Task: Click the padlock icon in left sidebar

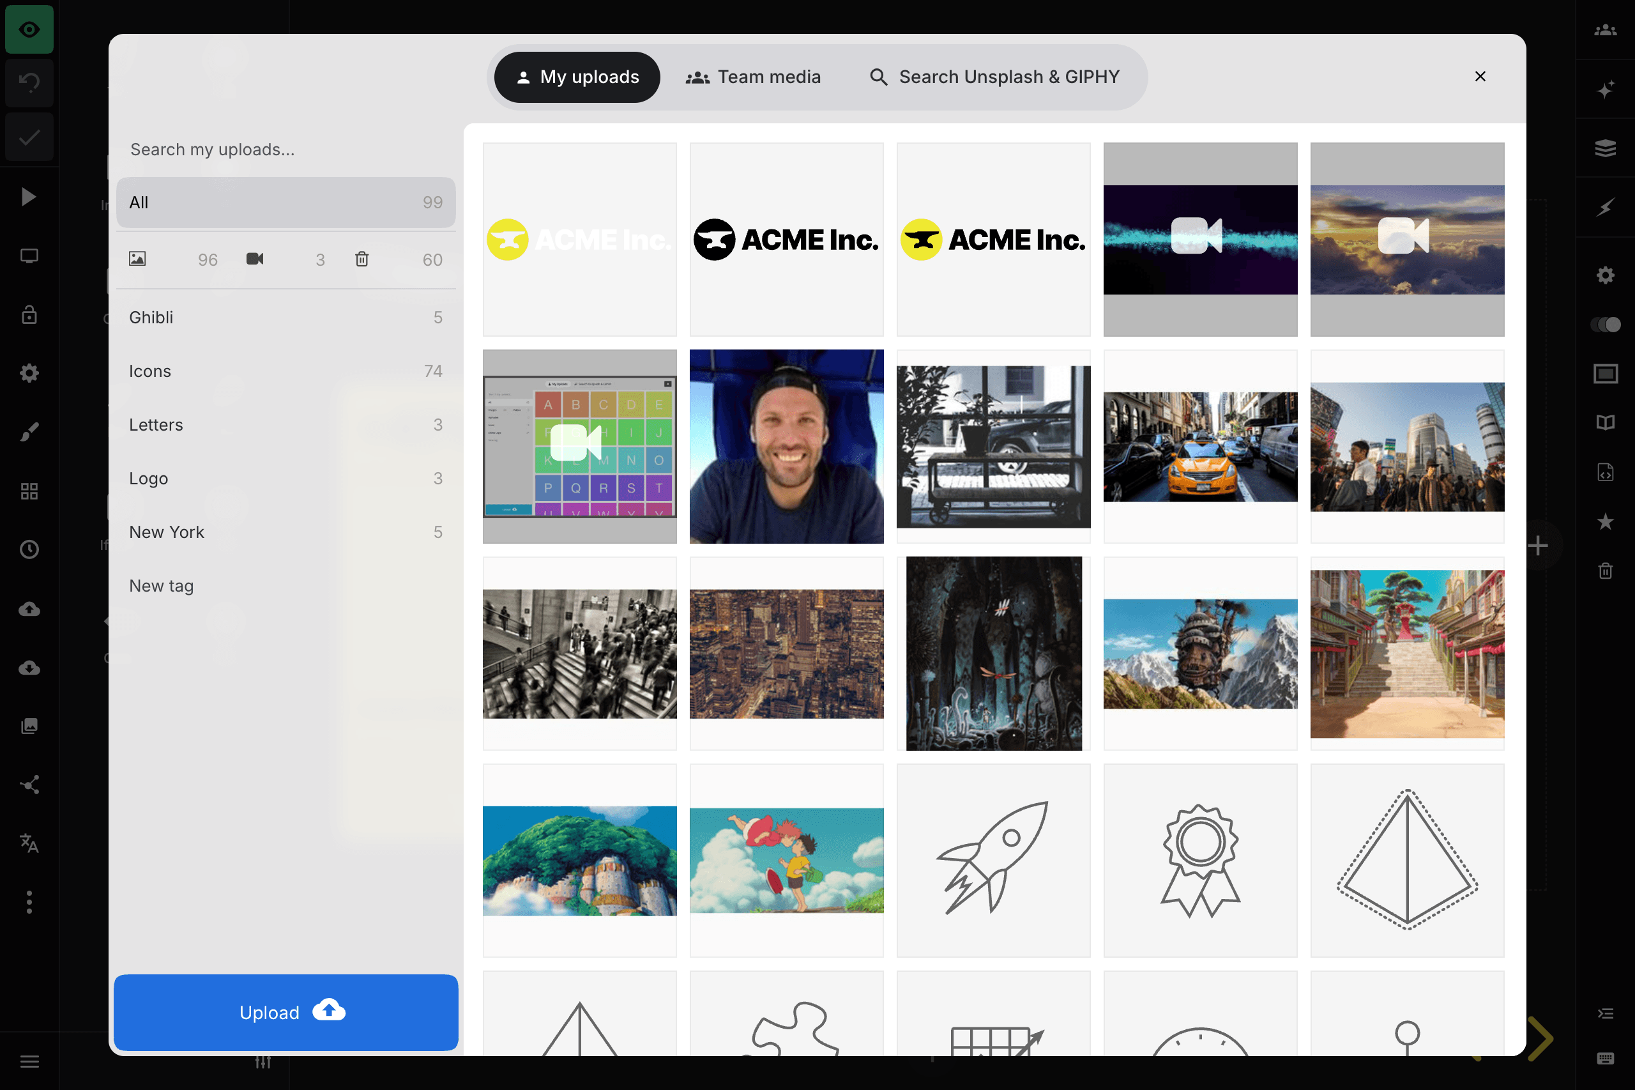Action: click(29, 314)
